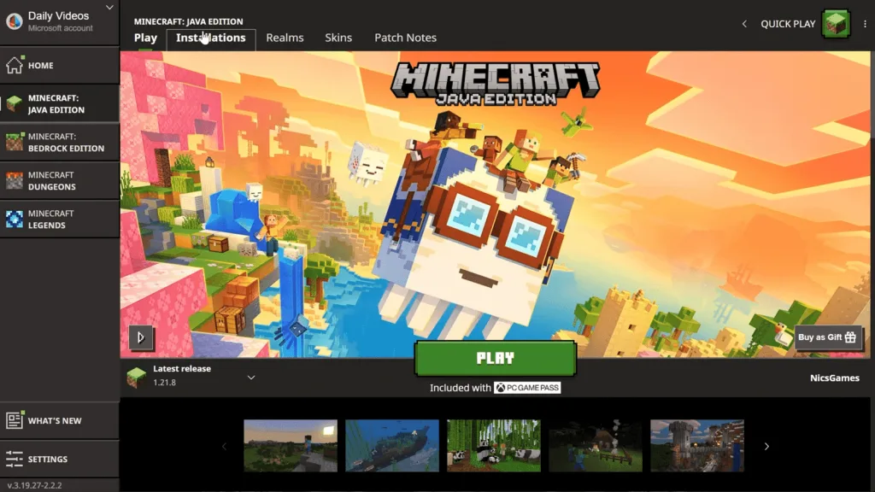Screen dimensions: 875x492
Task: Open the castle tower screenshot thumbnail
Action: pos(697,446)
